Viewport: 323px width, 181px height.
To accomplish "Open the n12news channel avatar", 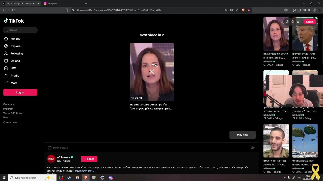I will 51,159.
